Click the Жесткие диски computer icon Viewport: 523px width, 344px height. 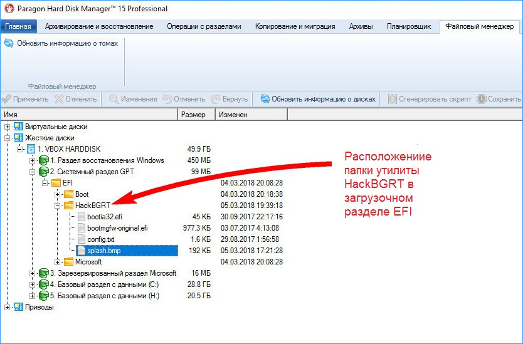coord(19,138)
